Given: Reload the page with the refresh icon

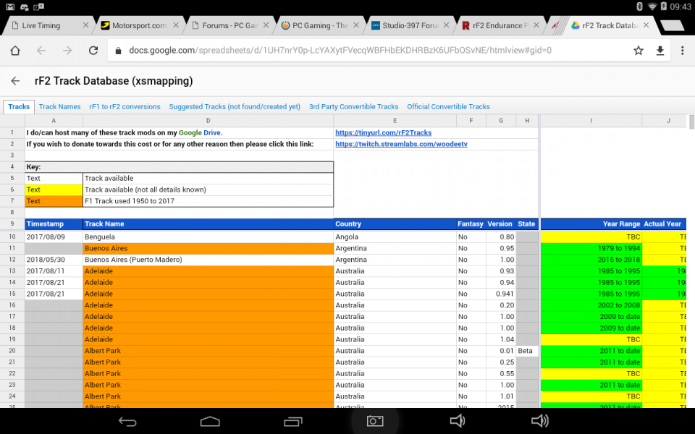Looking at the screenshot, I should click(x=93, y=51).
